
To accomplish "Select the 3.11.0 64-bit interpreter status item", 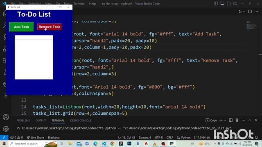I will point(202,138).
